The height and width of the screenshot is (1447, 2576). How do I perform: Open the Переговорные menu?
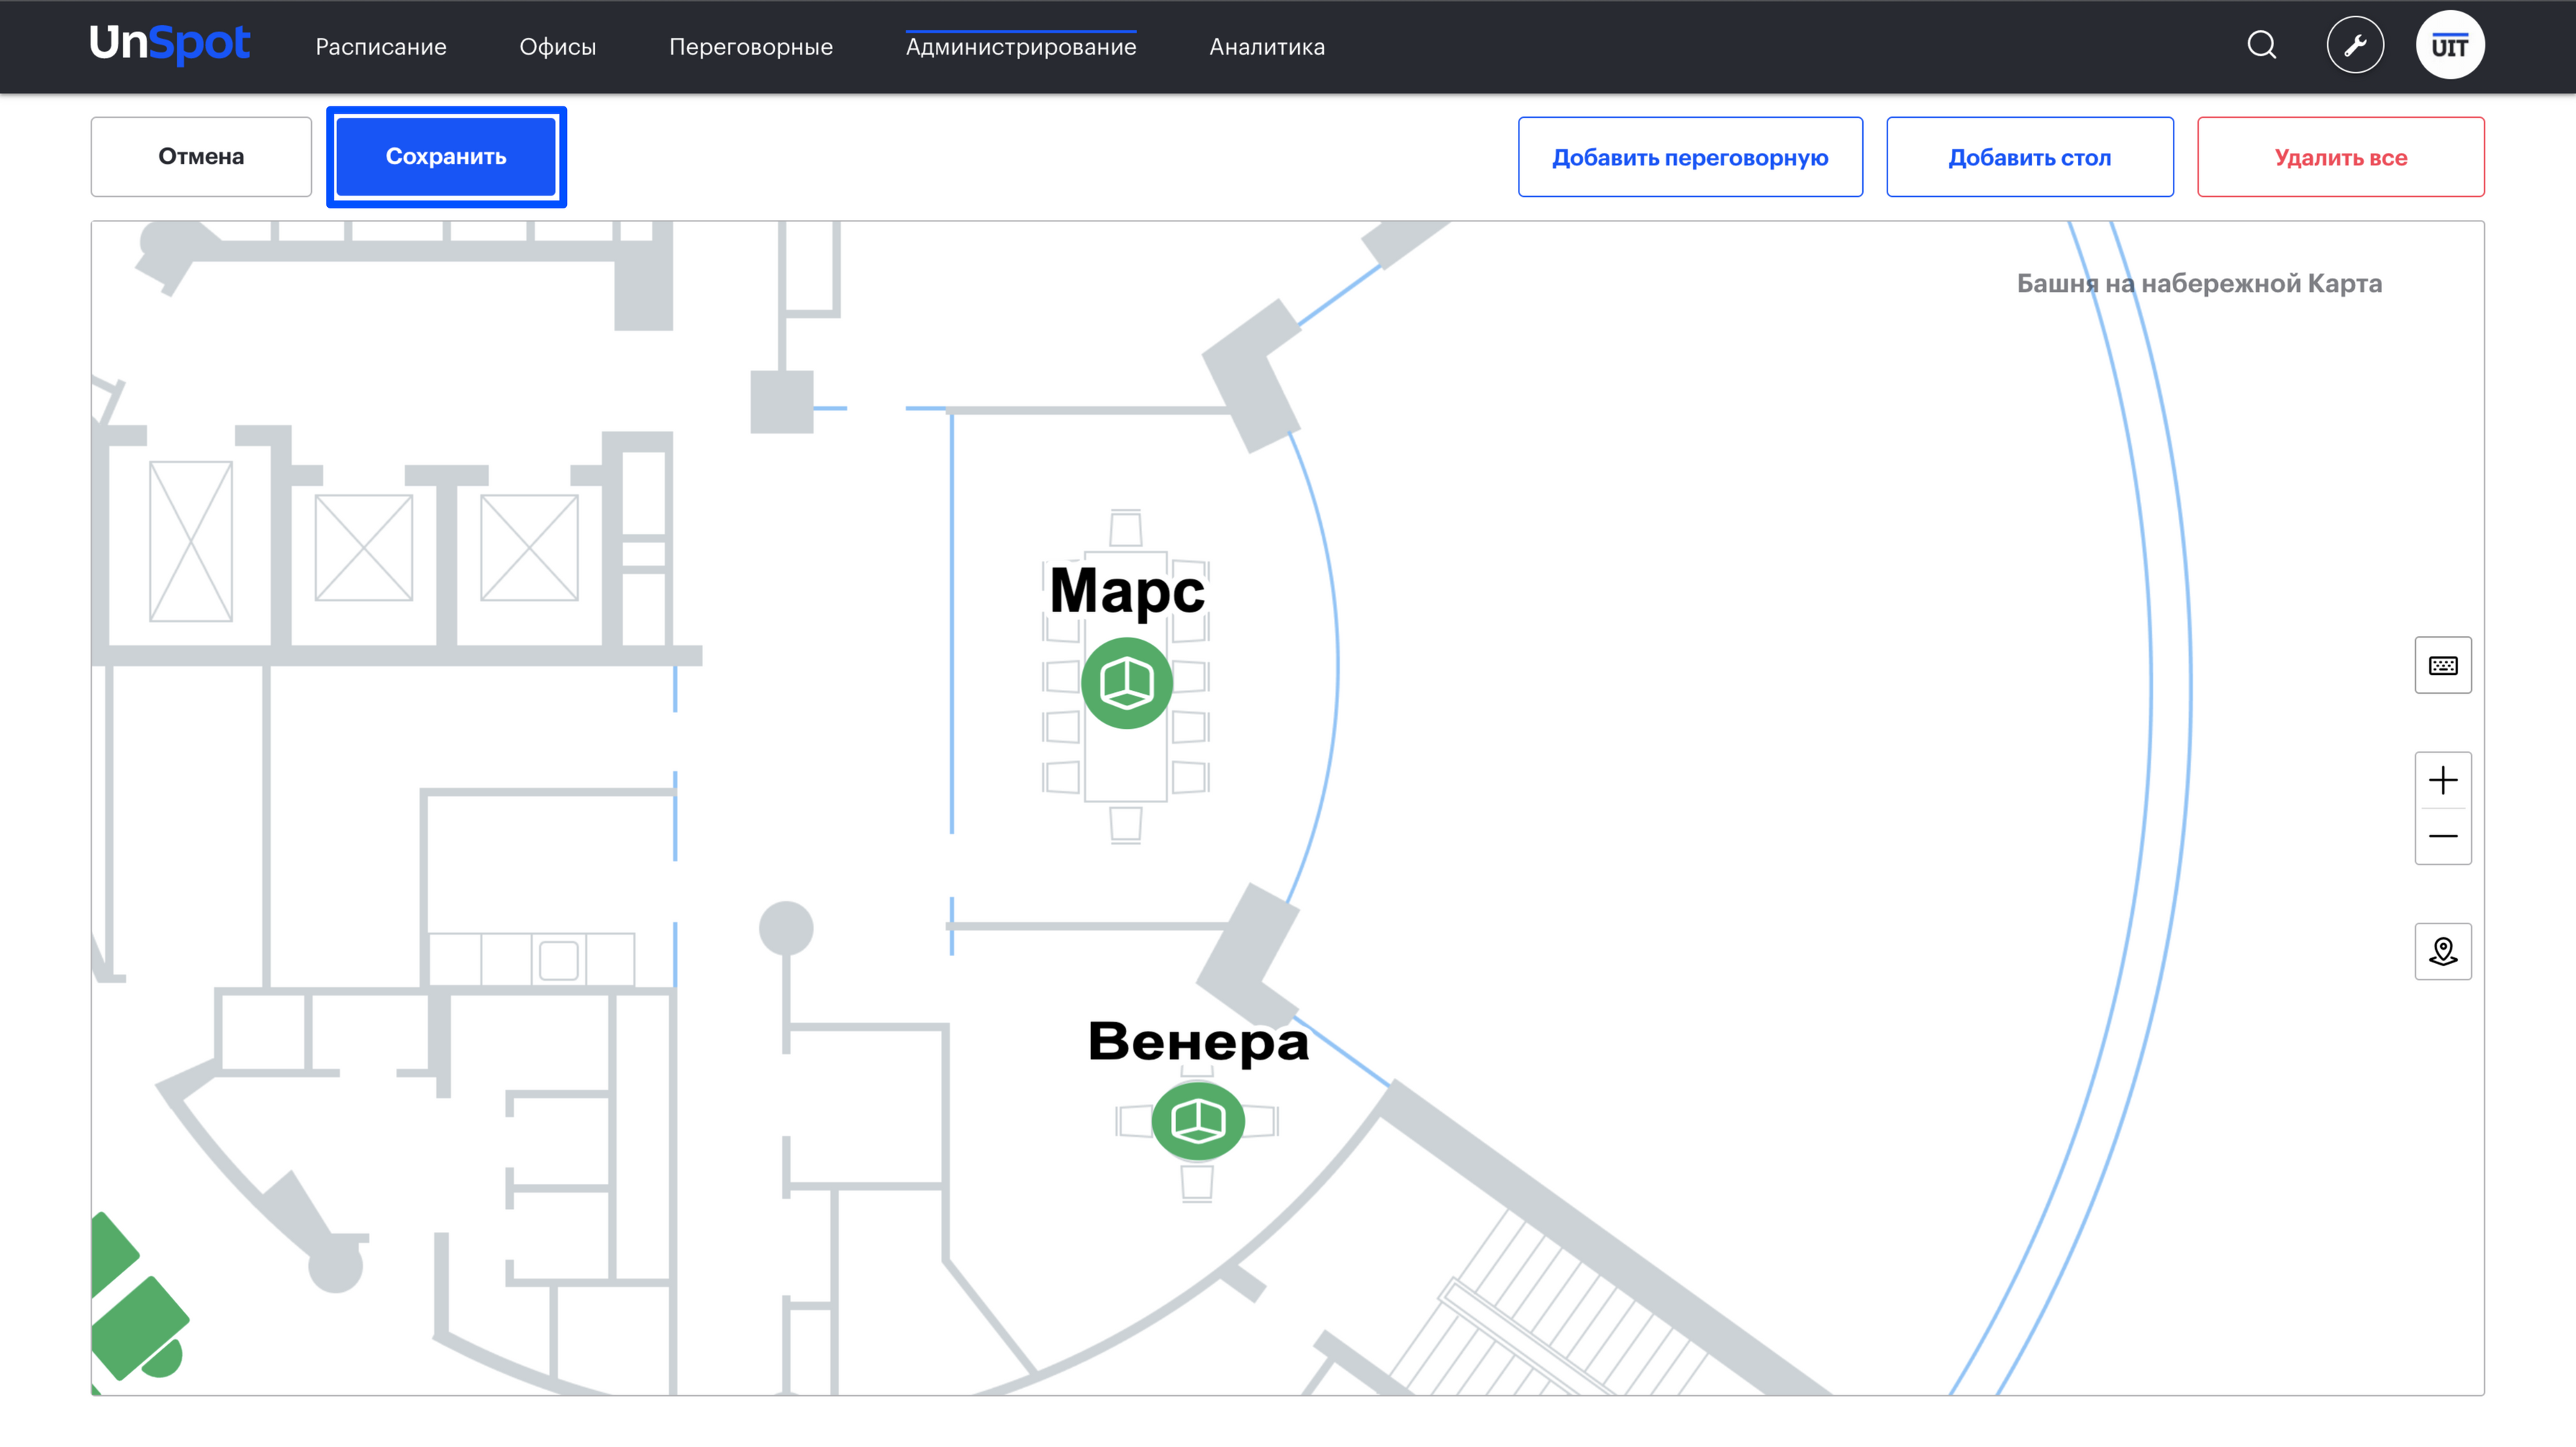click(751, 47)
